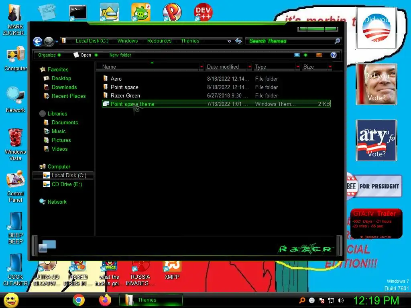Open the view options dropdown
The height and width of the screenshot is (308, 411).
point(305,55)
